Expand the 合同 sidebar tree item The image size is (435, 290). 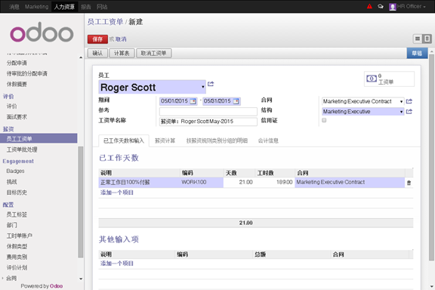tap(2, 278)
